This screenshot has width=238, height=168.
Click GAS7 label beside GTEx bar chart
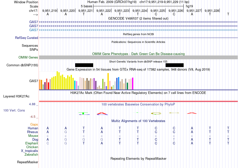click(34, 81)
